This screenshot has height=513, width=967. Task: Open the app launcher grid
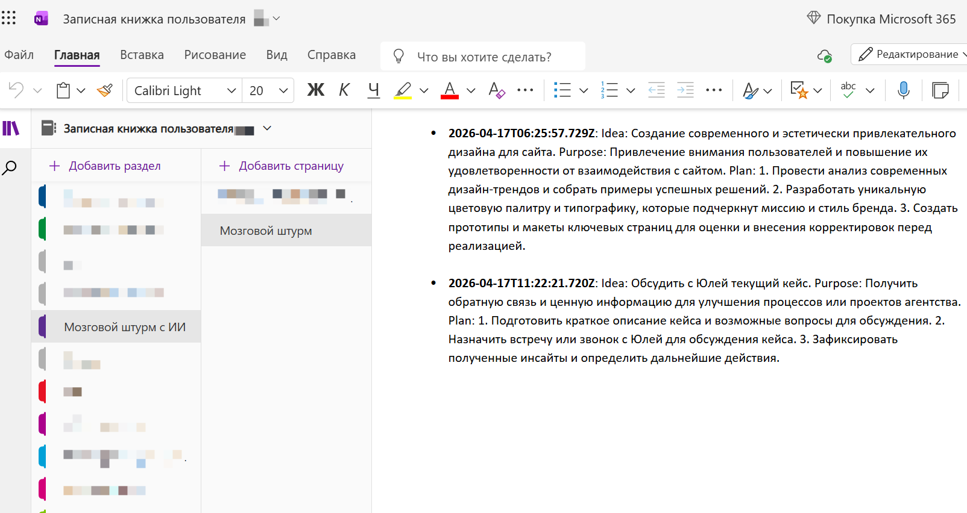tap(8, 18)
